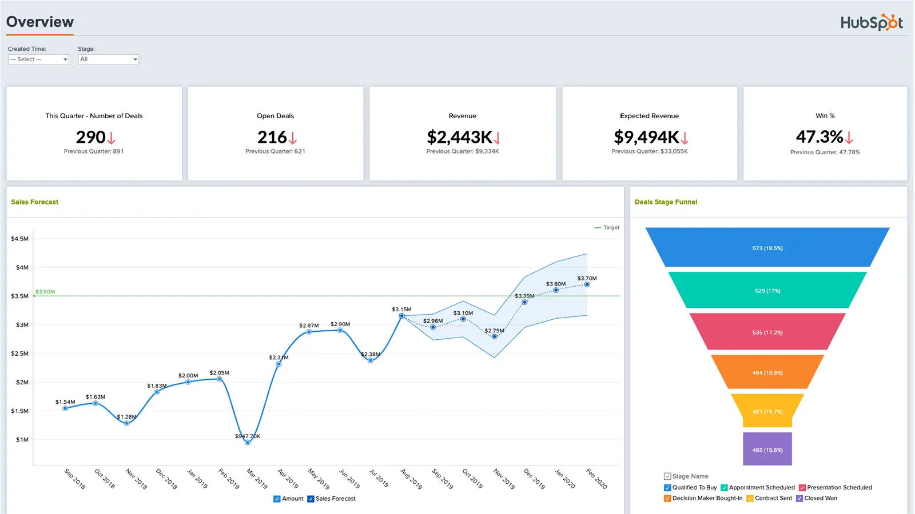
Task: Expand the Stage filter dropdown
Action: coord(108,59)
